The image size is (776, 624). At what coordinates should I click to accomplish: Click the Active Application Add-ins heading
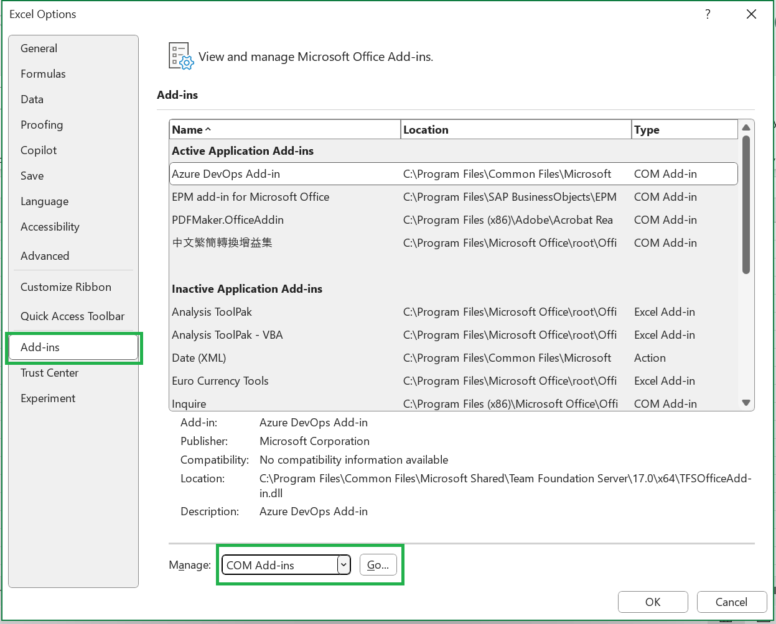243,151
